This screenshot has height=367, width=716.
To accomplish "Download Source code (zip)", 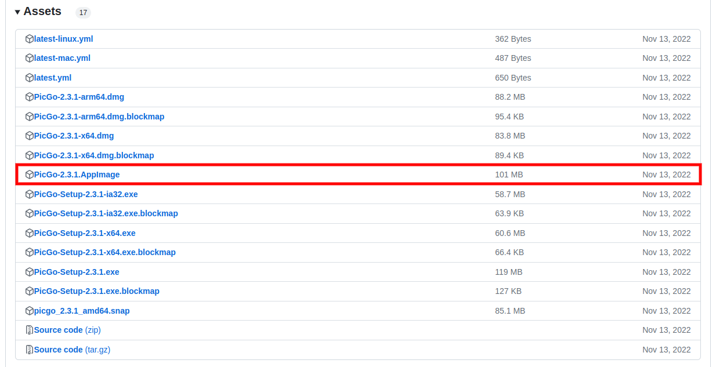I will tap(67, 330).
